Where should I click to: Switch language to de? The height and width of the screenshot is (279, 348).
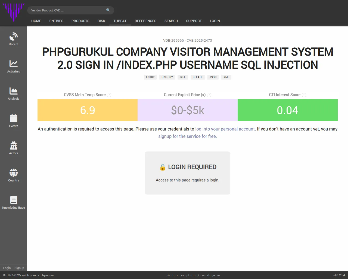pos(169,275)
